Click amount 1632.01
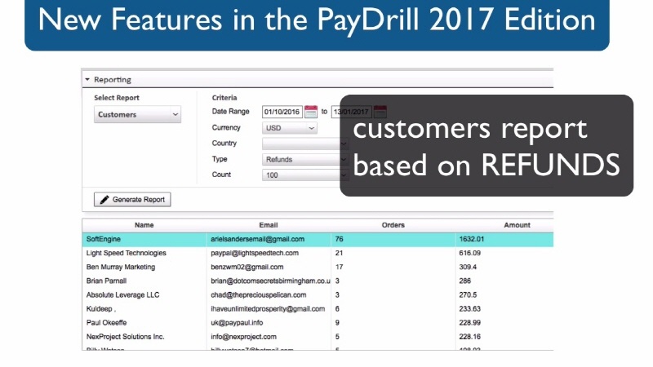The width and height of the screenshot is (653, 367). tap(472, 239)
